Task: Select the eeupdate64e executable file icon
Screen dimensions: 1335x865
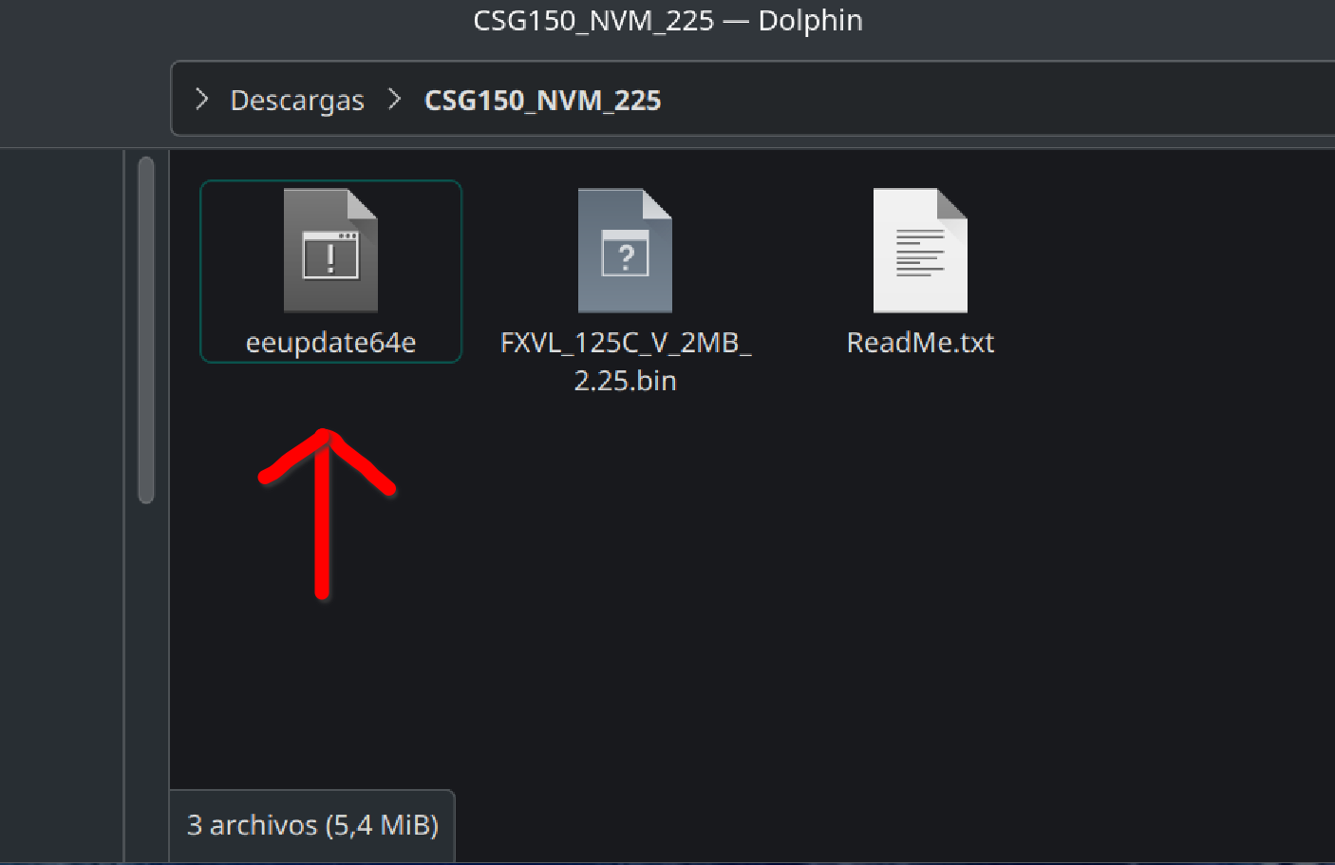Action: coord(330,251)
